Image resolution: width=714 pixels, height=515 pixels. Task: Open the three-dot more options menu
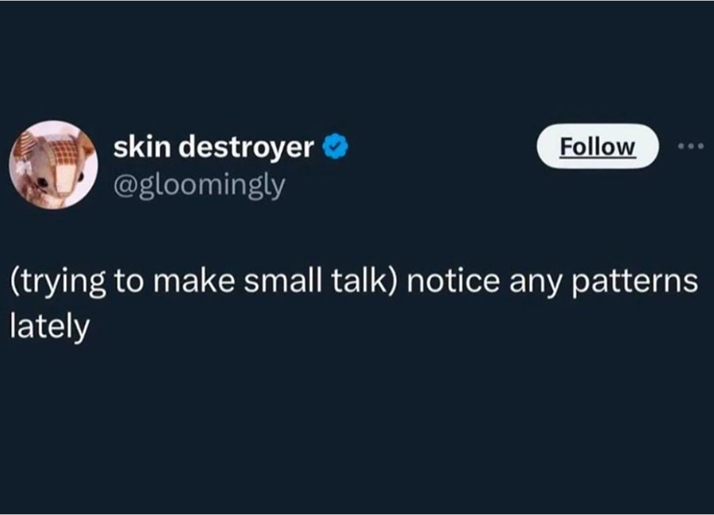[690, 146]
